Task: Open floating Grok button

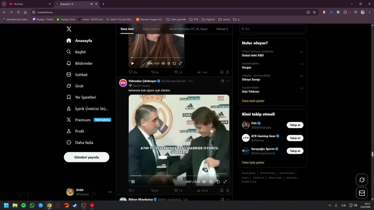Action: coord(362,180)
